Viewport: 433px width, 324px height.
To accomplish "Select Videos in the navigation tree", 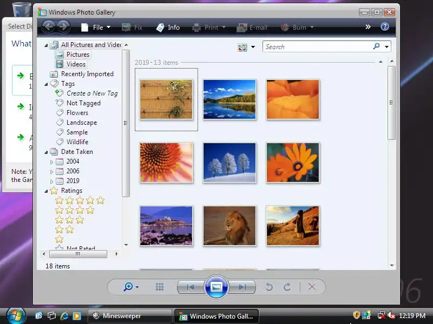I will 71,64.
